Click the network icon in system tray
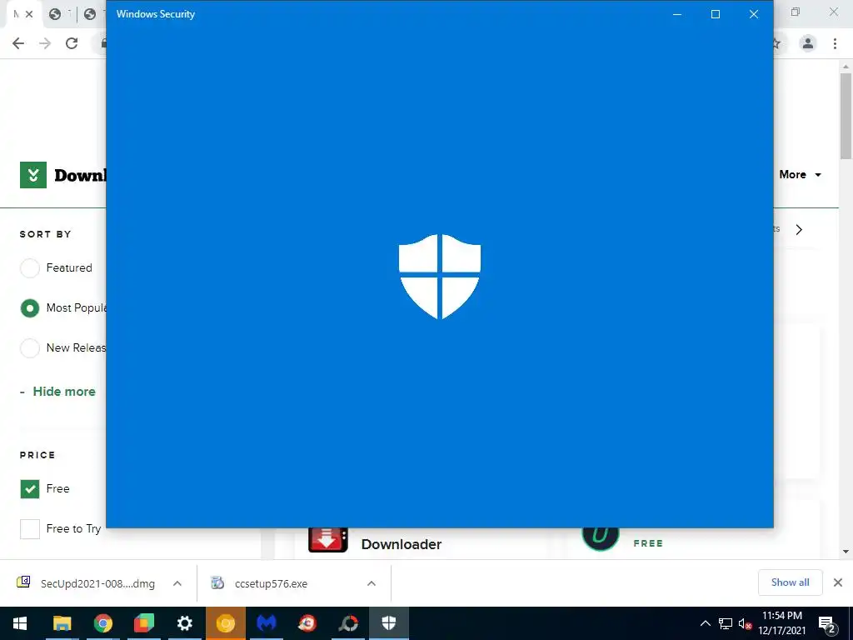This screenshot has width=853, height=640. [726, 623]
